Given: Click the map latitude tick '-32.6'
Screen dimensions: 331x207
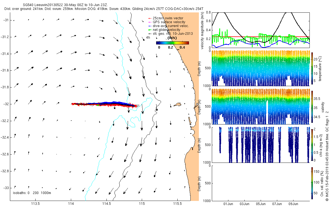Looking at the screenshot, I should tap(5, 154).
